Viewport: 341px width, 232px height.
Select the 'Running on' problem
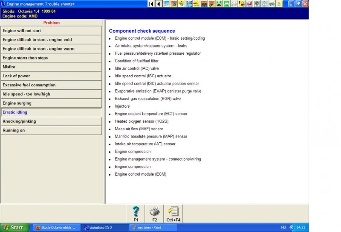click(51, 130)
